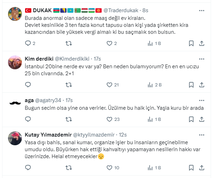Open more options on DUKAK's tweet
Viewport: 219px width, 178px height.
202,11
